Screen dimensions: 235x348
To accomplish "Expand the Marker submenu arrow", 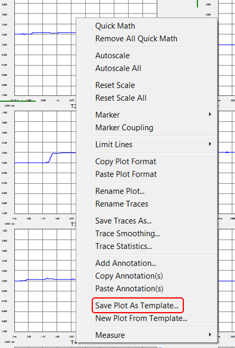I will (x=210, y=114).
